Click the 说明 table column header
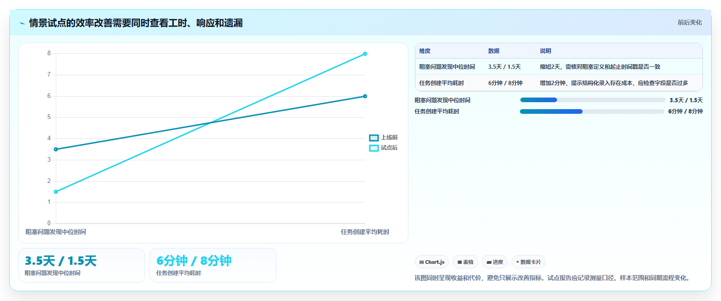 (545, 51)
